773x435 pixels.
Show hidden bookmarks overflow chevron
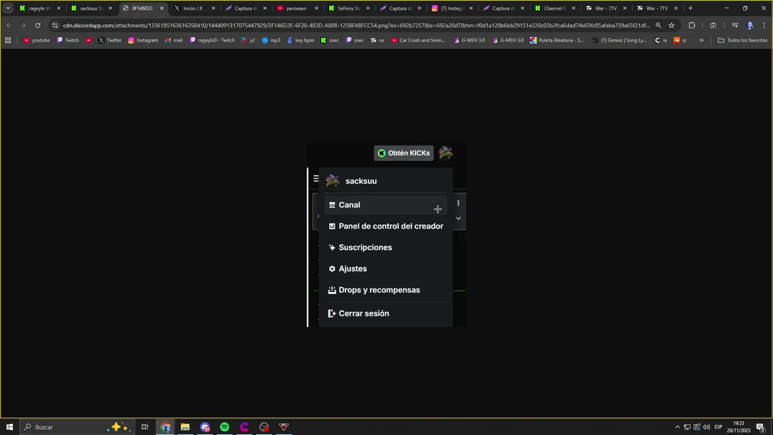tap(701, 40)
